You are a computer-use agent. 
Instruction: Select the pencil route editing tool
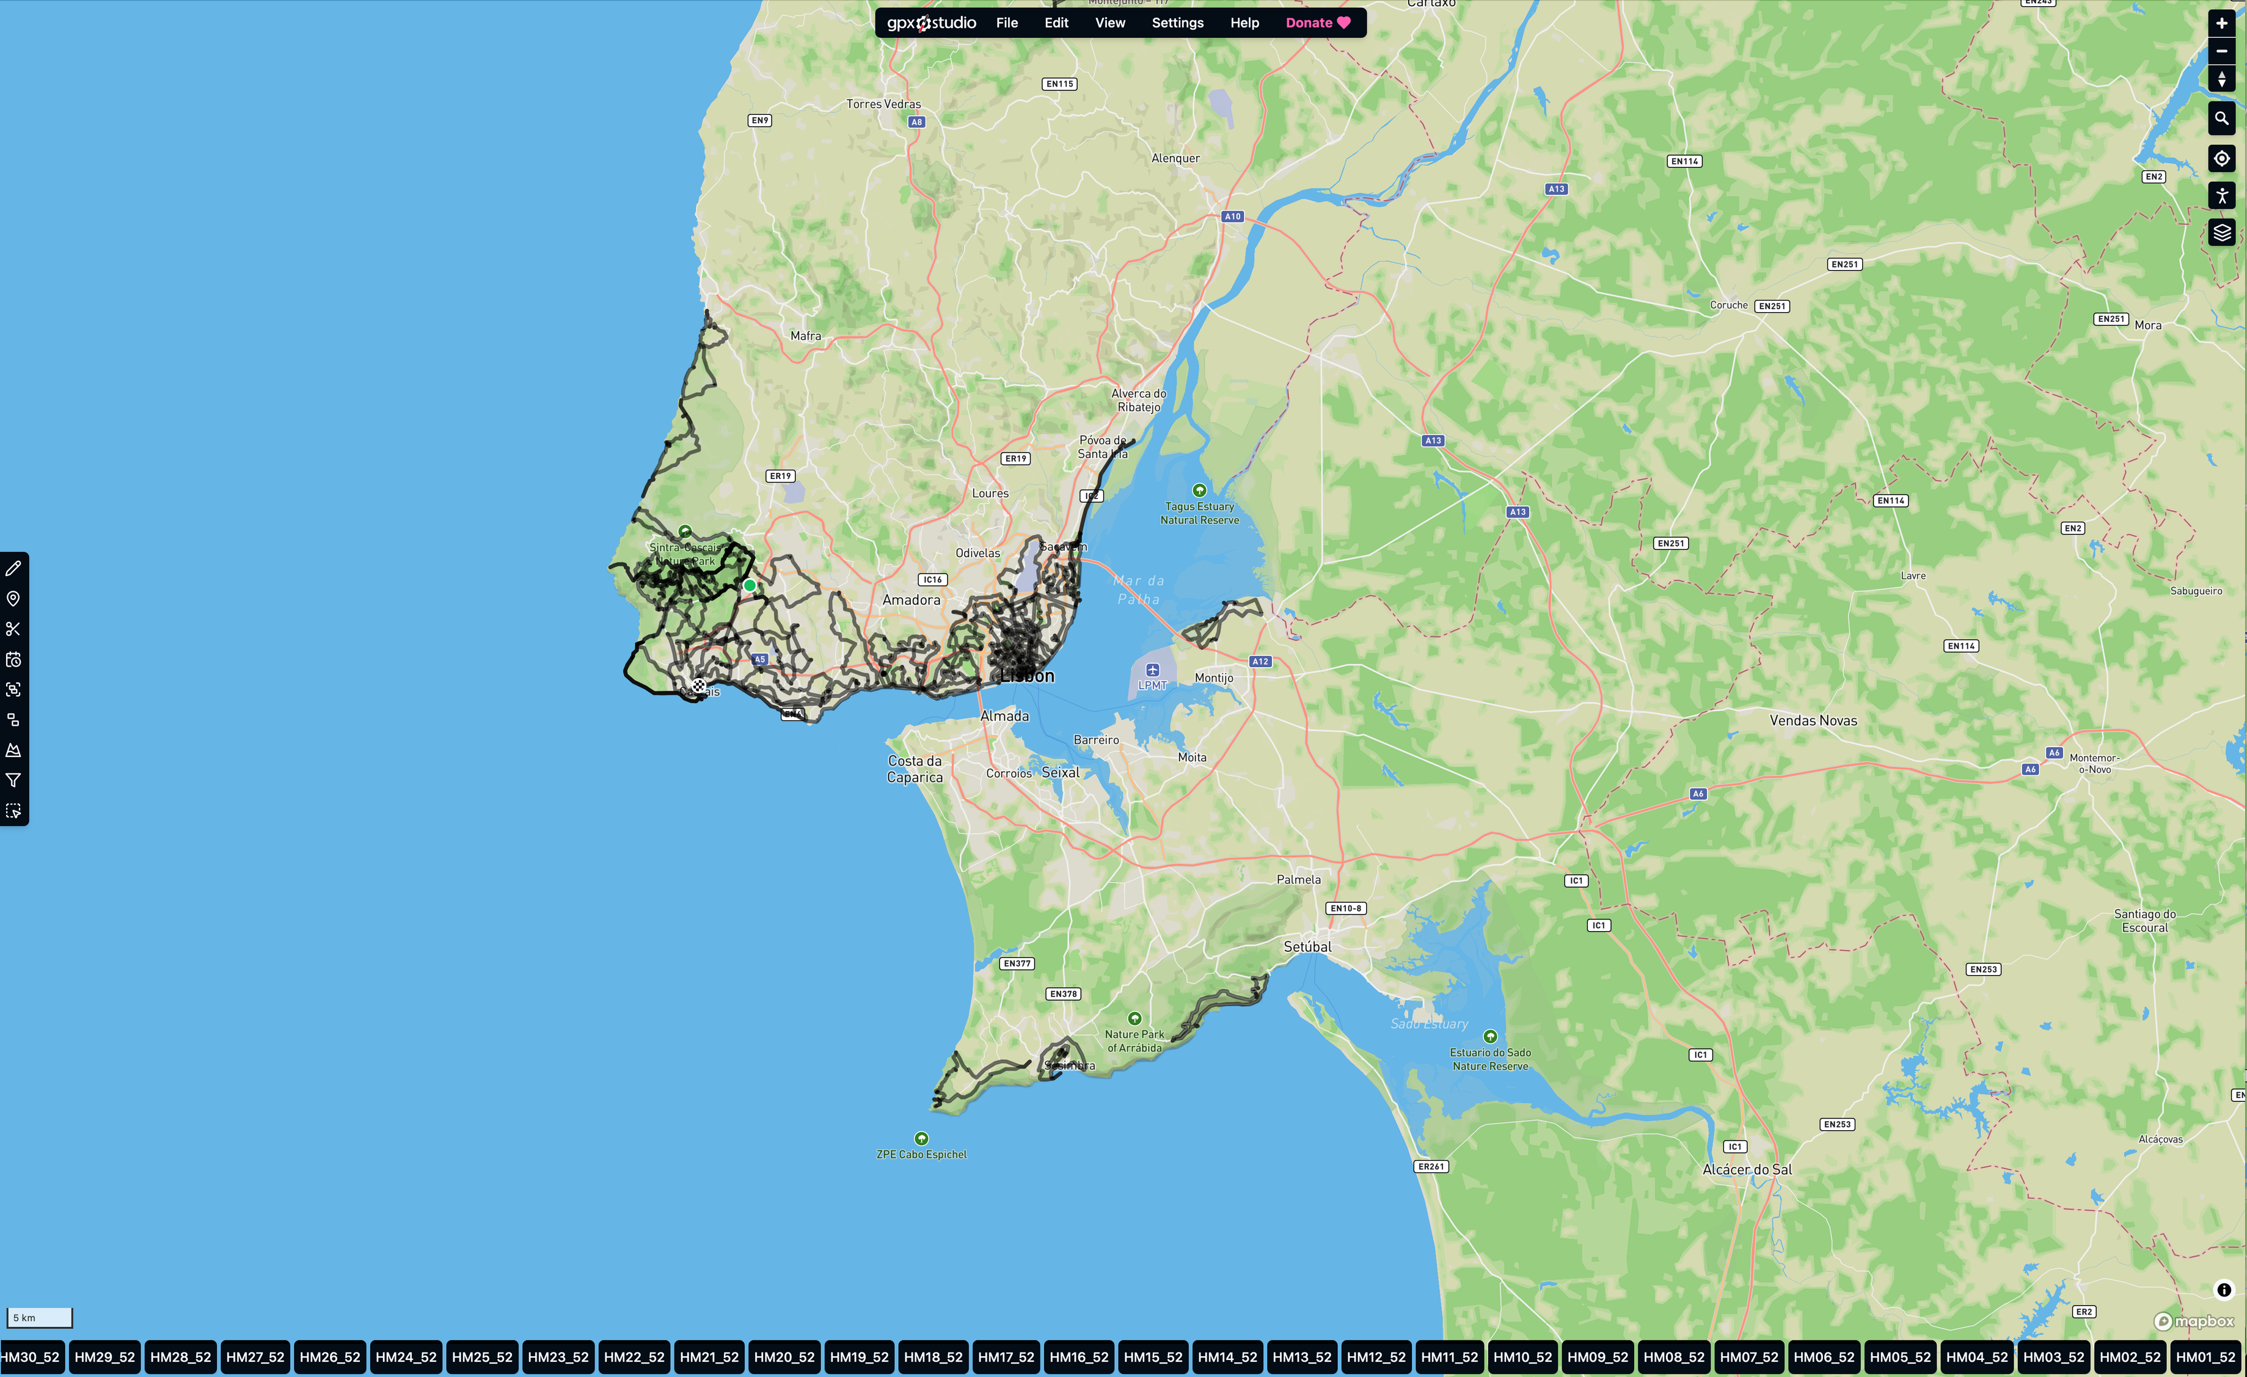(x=13, y=568)
